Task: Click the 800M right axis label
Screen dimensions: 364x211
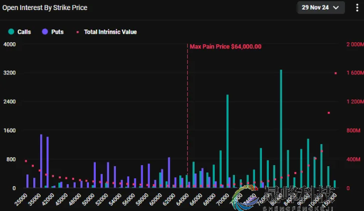Action: [353, 130]
